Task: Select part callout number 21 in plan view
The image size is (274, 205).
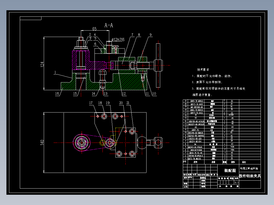Action: pyautogui.click(x=128, y=103)
